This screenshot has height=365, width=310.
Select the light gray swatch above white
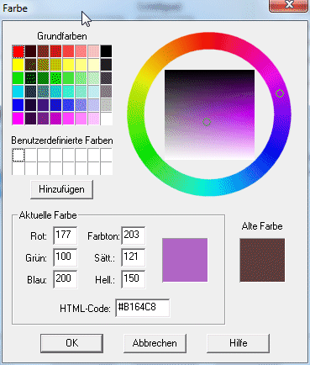click(x=106, y=105)
